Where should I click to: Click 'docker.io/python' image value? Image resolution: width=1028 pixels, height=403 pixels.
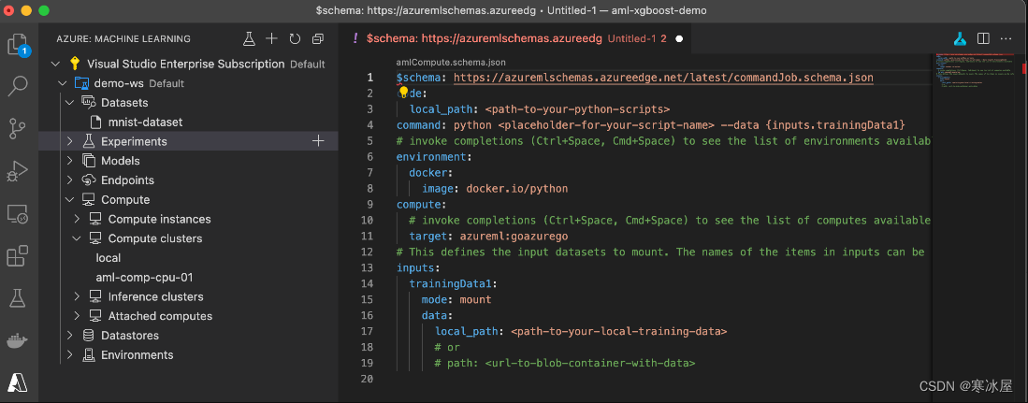516,189
